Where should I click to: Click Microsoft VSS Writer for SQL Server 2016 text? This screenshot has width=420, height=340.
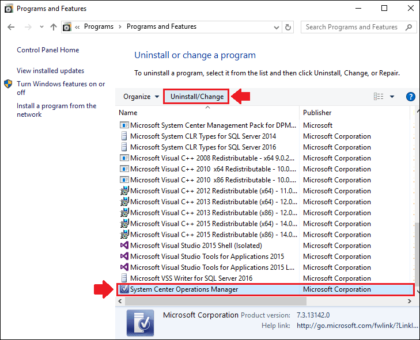click(191, 278)
